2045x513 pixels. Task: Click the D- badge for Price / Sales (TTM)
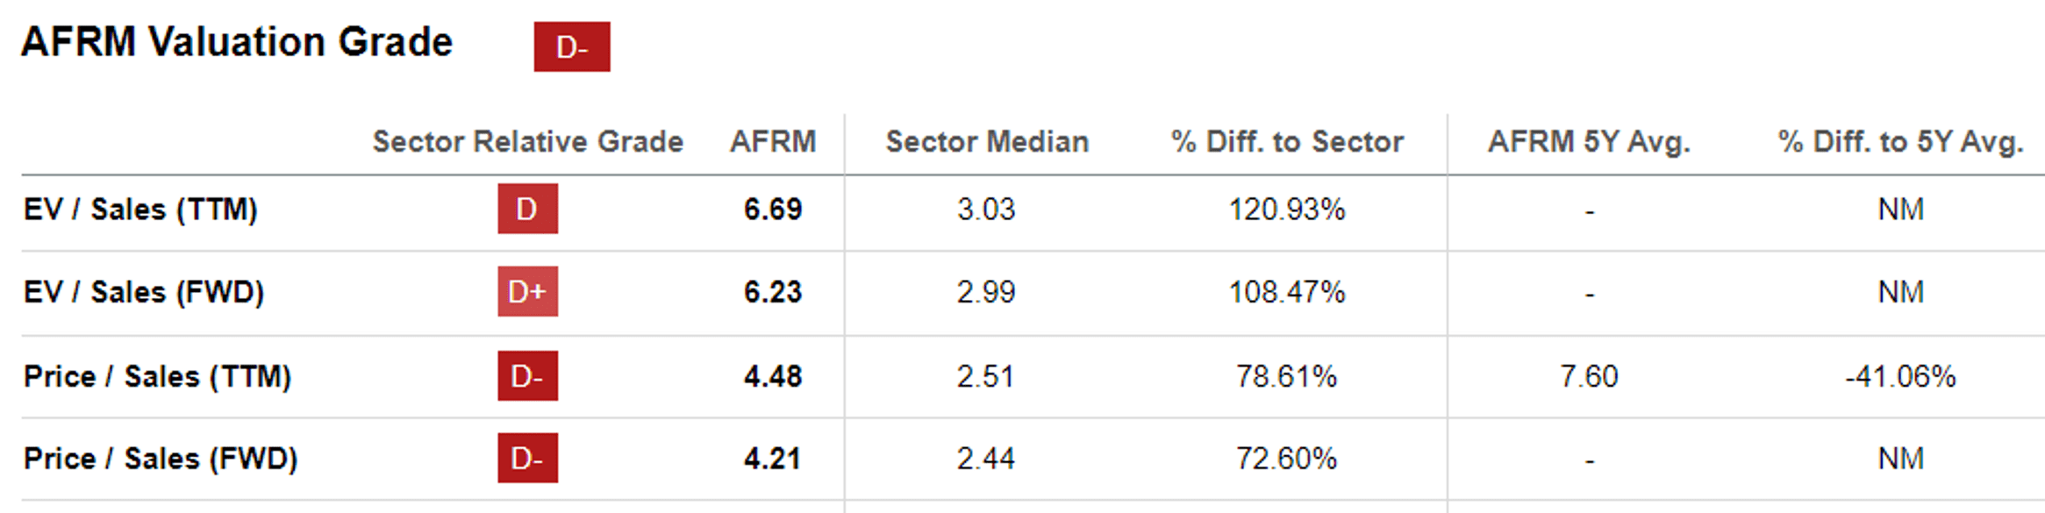(x=527, y=376)
